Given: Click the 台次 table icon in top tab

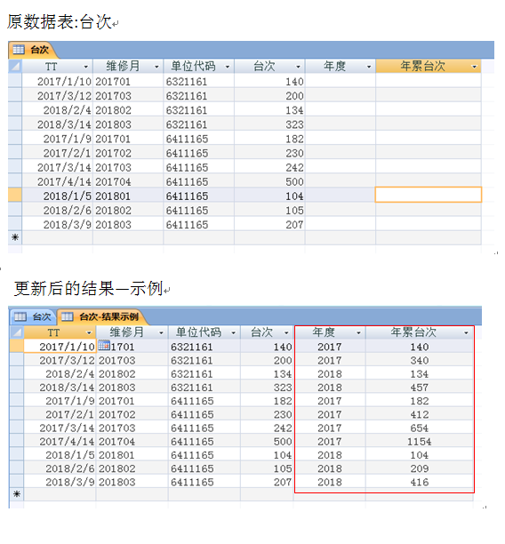Looking at the screenshot, I should (19, 50).
